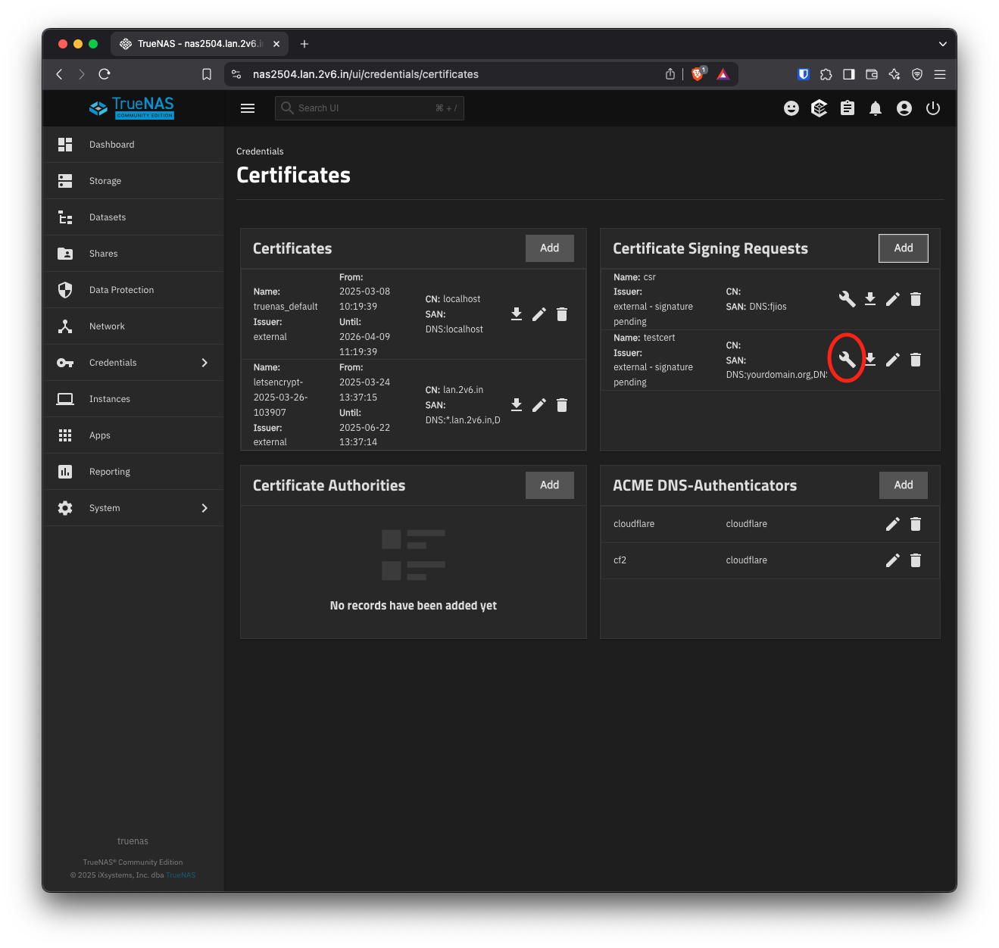Delete the cloudflare authenticator
Viewport: 999px width, 948px height.
916,524
